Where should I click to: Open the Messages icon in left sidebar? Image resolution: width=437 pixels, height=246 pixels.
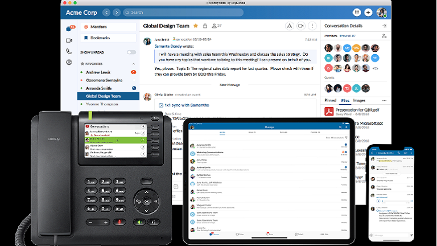69,27
